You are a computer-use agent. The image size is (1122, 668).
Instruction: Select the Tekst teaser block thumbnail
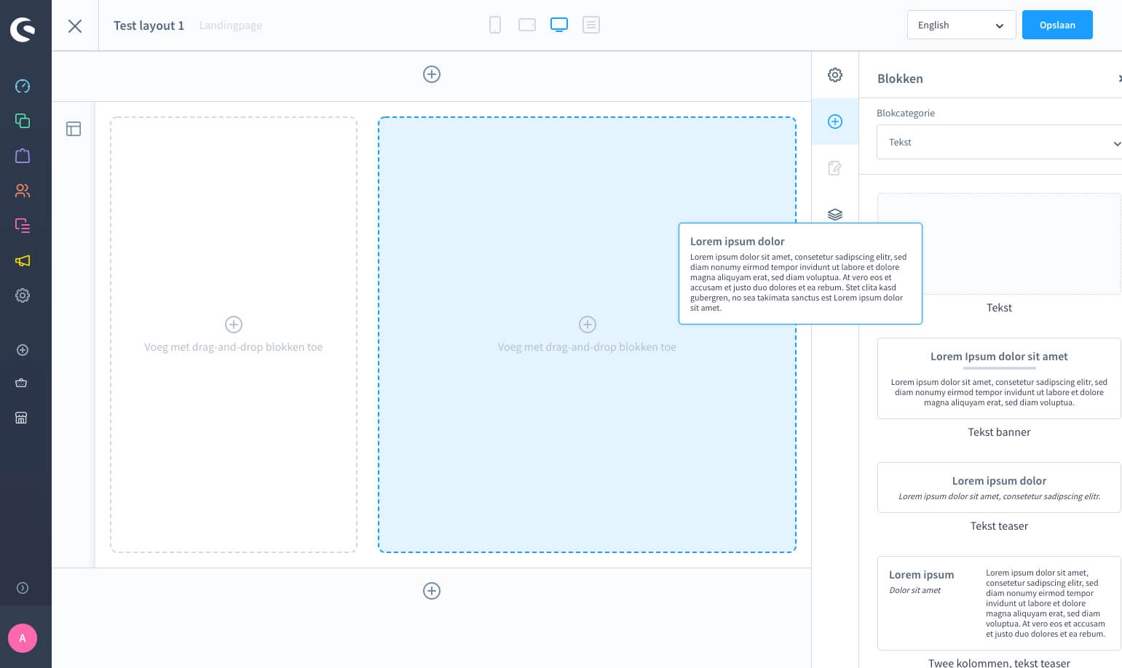[x=998, y=488]
